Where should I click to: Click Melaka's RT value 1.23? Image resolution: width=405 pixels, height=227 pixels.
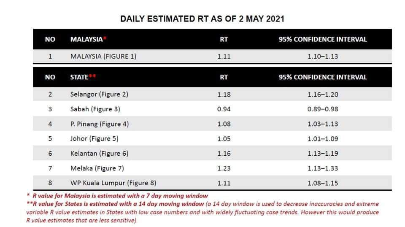click(224, 168)
